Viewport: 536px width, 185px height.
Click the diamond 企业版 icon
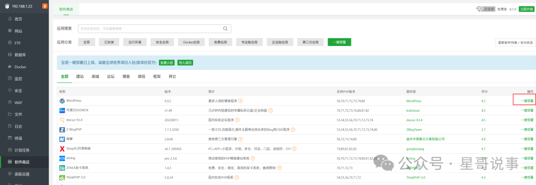[x=479, y=9]
